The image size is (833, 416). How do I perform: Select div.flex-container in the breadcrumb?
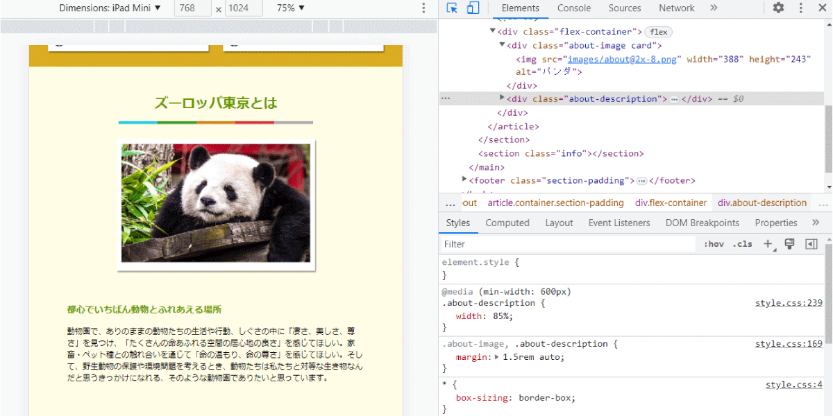(x=671, y=203)
